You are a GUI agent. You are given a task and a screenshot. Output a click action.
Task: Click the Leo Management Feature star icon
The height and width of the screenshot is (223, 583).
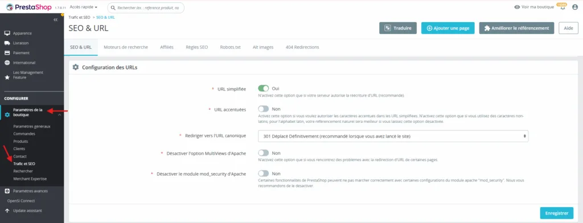[x=7, y=78]
